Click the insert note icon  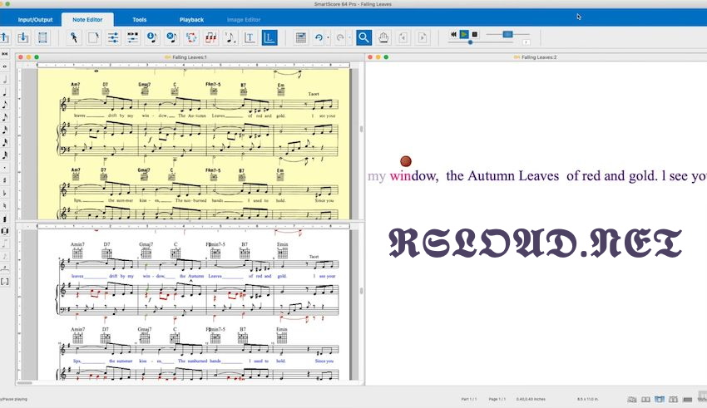tap(151, 37)
